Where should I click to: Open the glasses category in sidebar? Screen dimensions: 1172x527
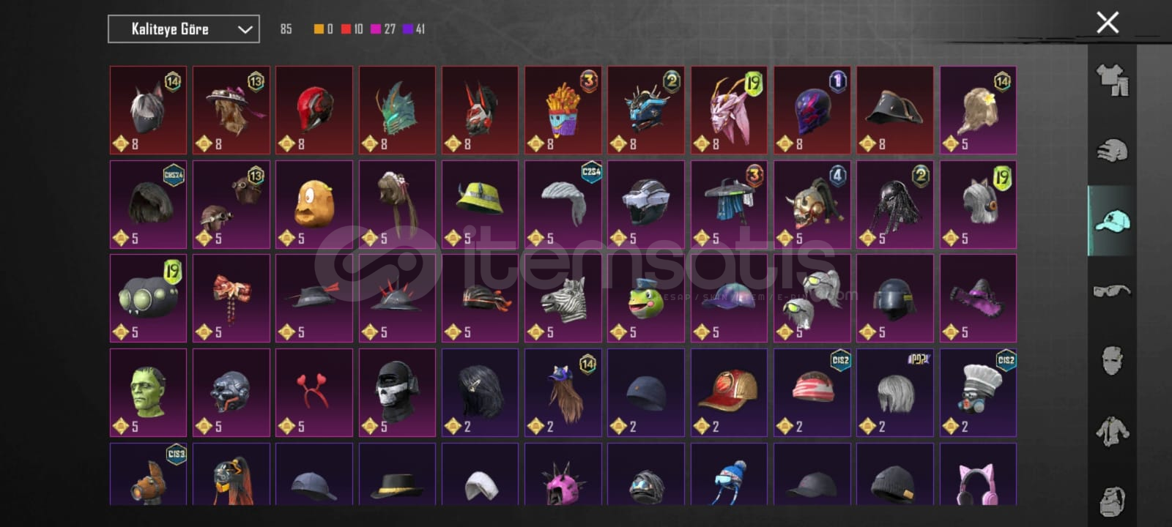(1112, 291)
